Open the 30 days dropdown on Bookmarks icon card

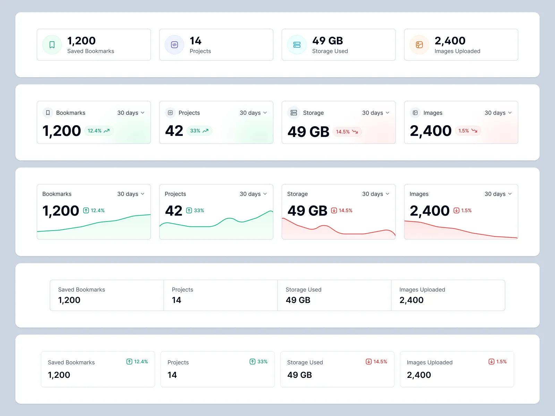pos(131,113)
